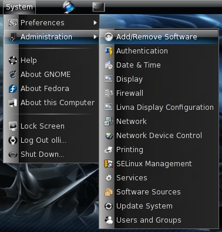Viewport: 222px width, 232px height.
Task: Click the SELinux Management icon
Action: [x=109, y=163]
